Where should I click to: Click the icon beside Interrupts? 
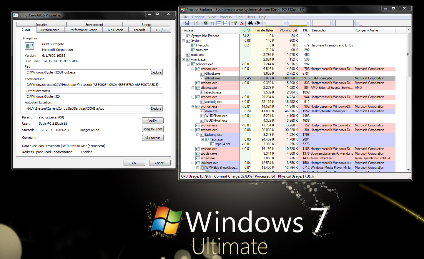(x=193, y=45)
